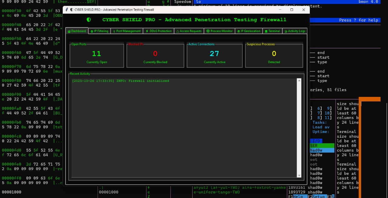
Task: Click F2Setup in the htop footer
Action: pos(316,196)
